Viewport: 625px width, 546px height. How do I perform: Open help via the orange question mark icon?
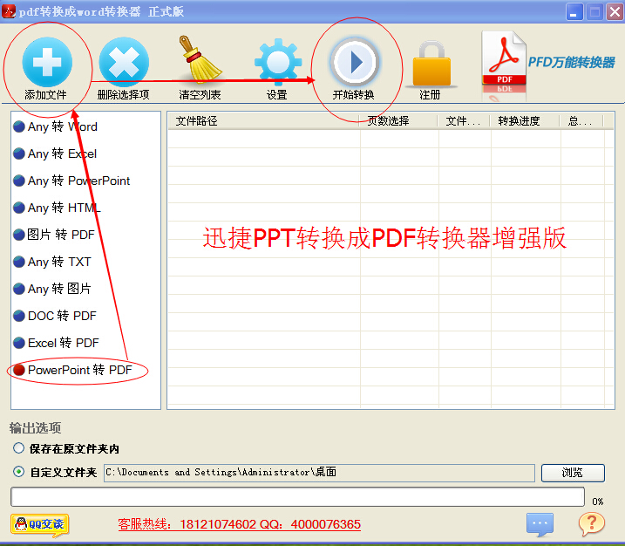pyautogui.click(x=592, y=523)
